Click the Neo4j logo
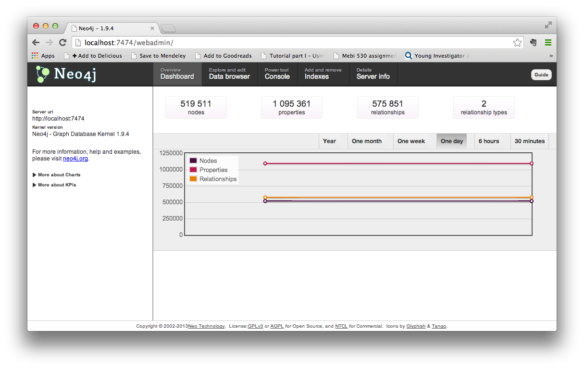The image size is (584, 369). click(66, 74)
